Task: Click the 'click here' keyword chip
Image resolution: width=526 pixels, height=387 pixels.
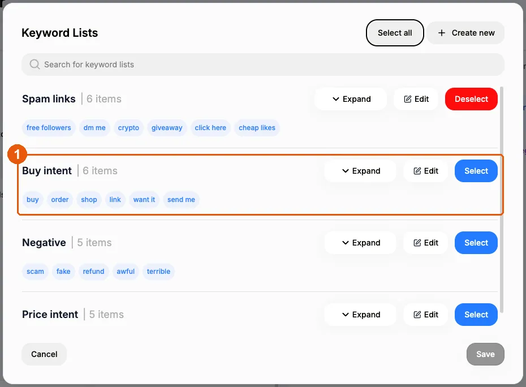Action: pos(210,128)
